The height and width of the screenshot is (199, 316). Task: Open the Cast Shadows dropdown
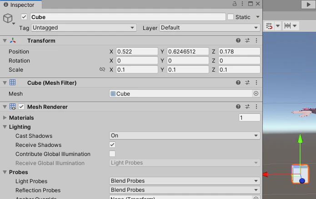click(x=185, y=136)
